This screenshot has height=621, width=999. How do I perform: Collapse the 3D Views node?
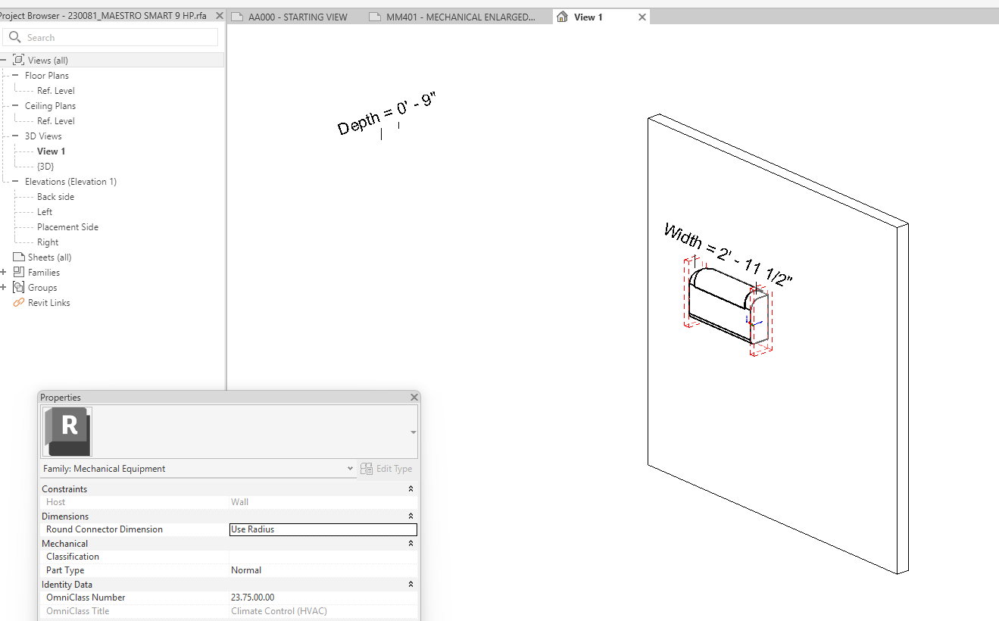click(16, 136)
